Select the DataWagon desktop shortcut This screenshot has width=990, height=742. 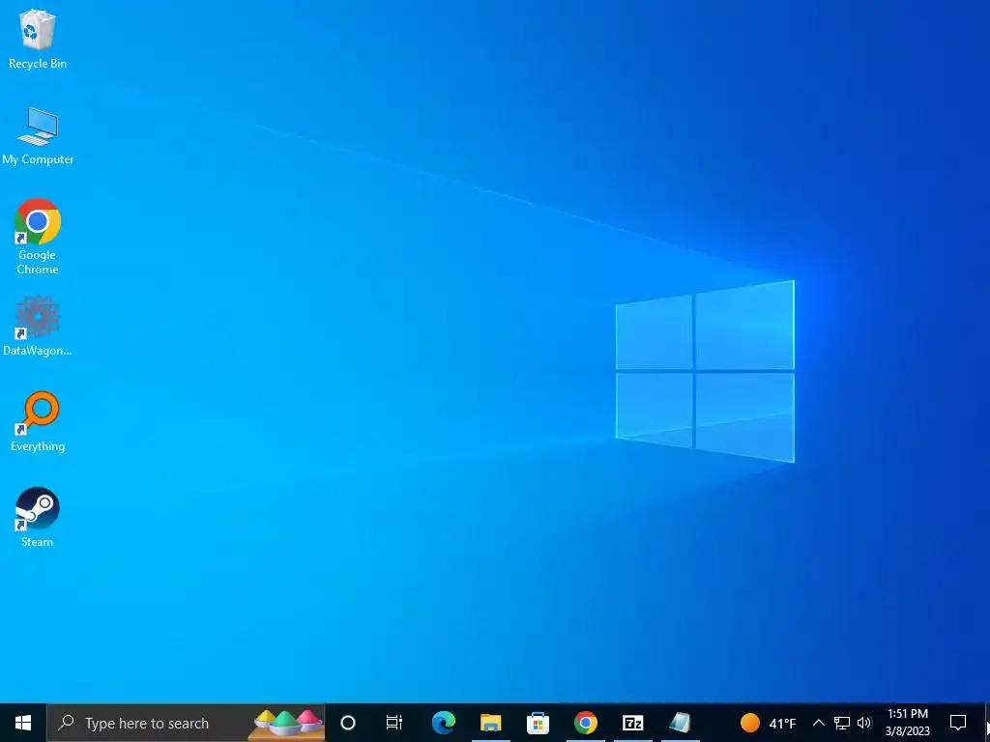point(38,326)
